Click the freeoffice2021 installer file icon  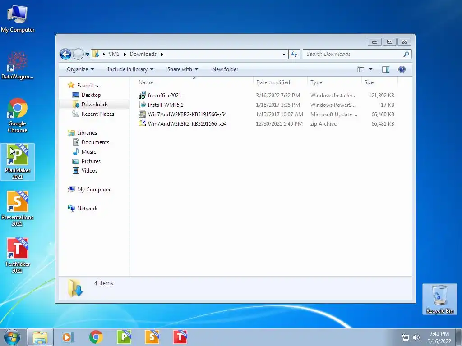click(x=142, y=96)
